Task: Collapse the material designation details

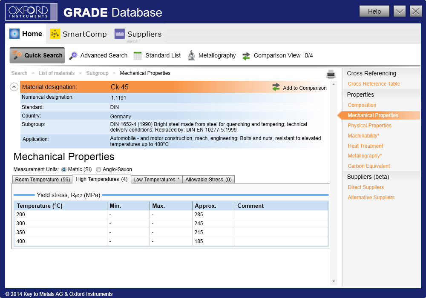Action: [14, 87]
